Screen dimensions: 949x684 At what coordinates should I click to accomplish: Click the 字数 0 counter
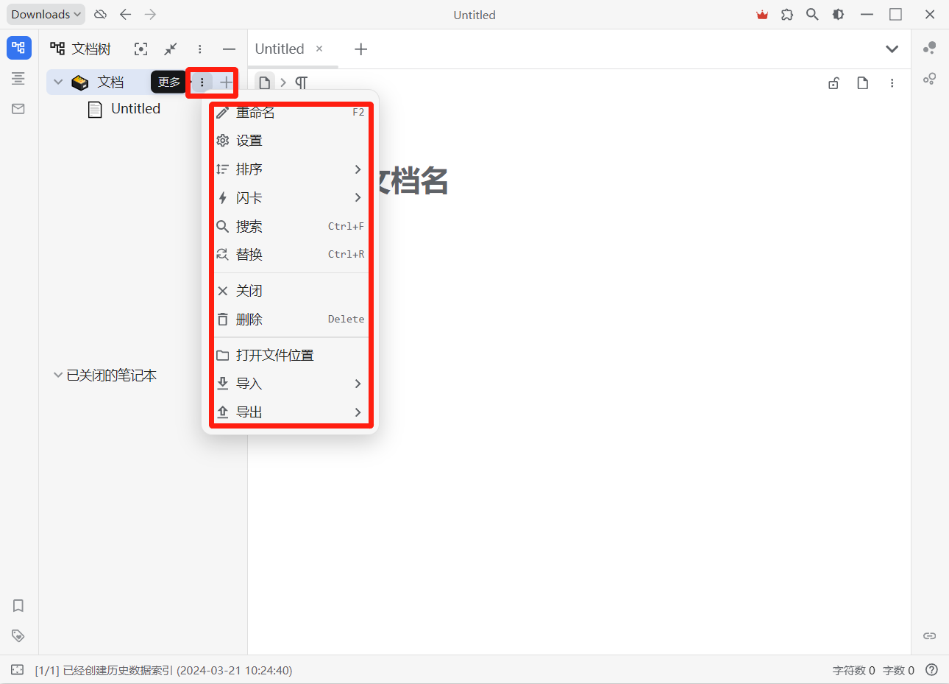click(898, 670)
